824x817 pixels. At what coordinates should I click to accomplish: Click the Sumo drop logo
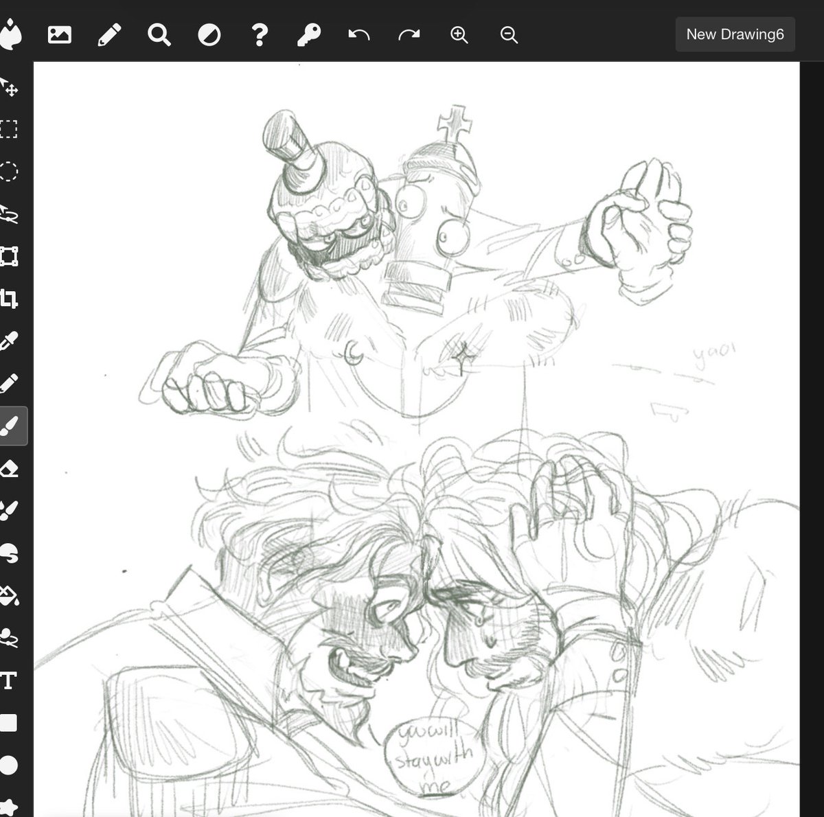[x=10, y=34]
